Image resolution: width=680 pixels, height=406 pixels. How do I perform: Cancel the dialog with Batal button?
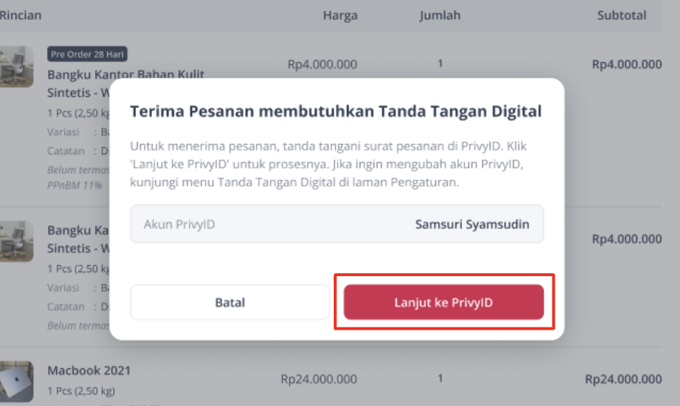[230, 302]
